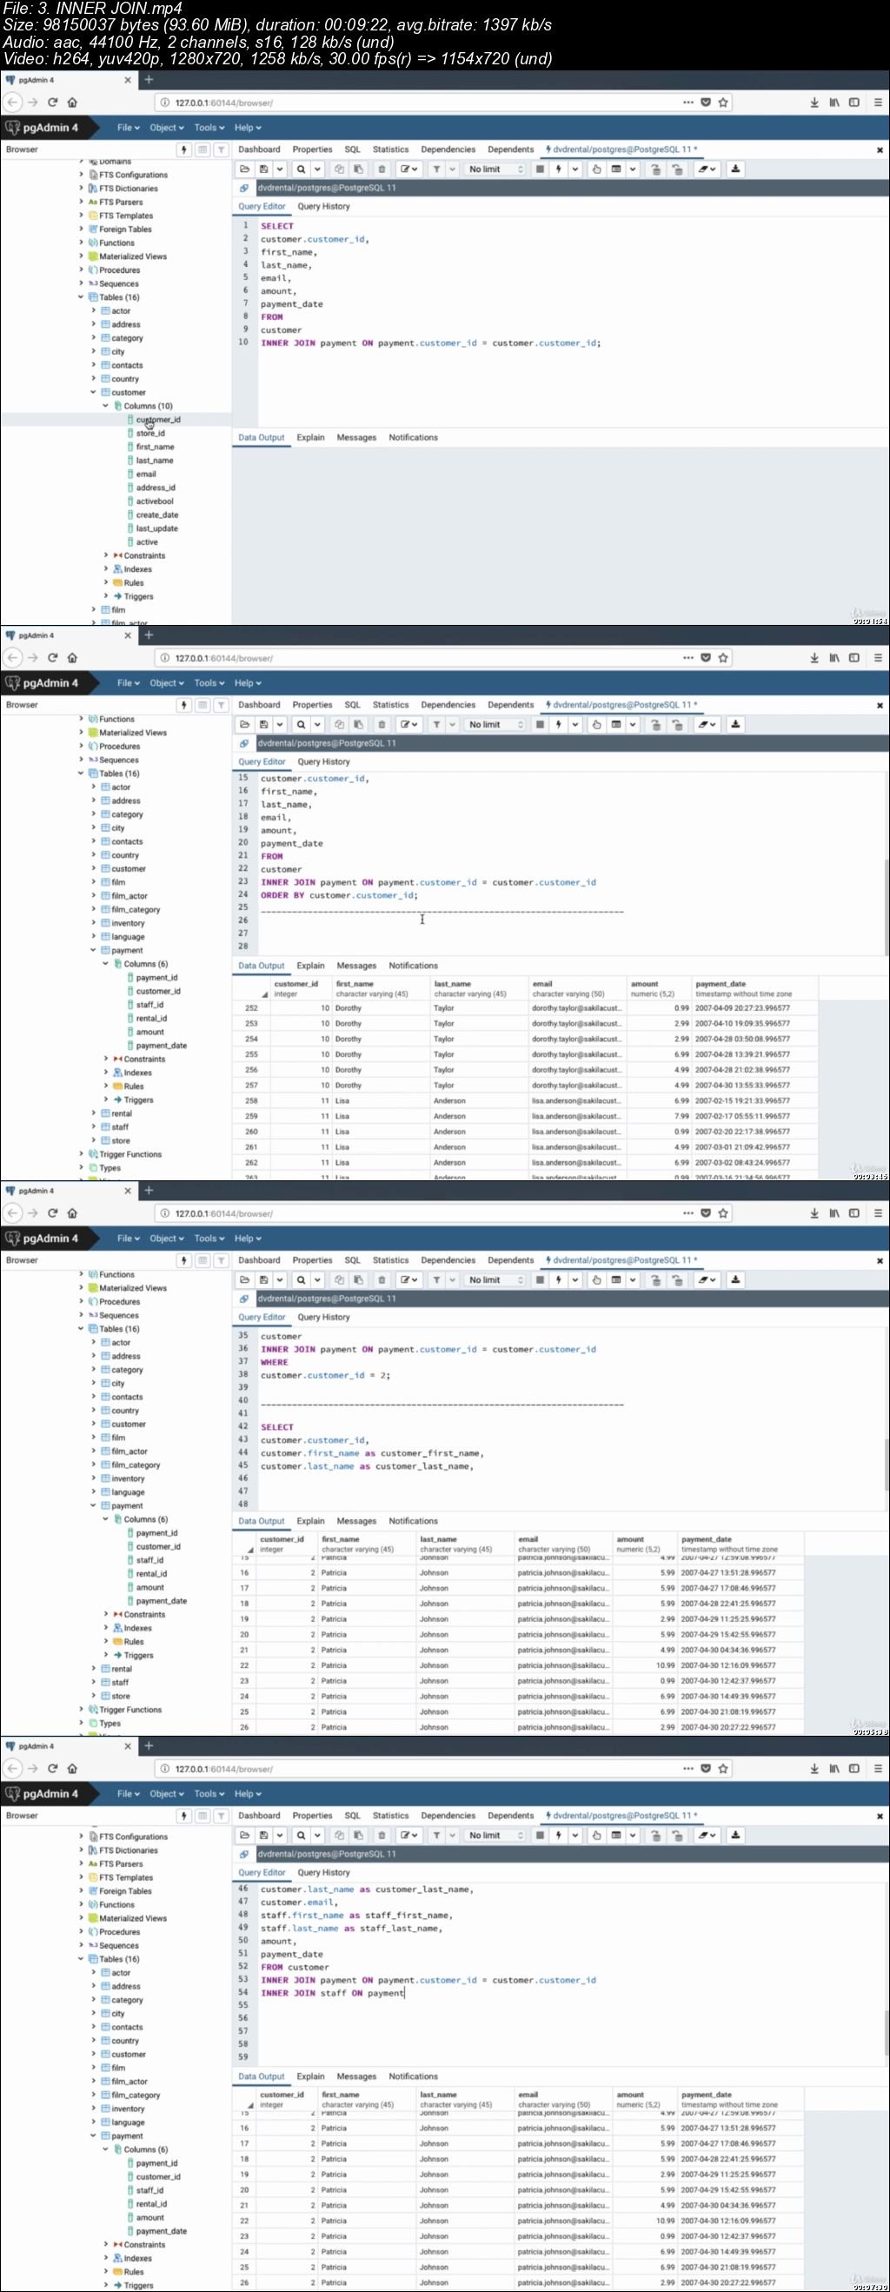This screenshot has width=890, height=2292.
Task: Click Find magnifier icon in top frame toolbar
Action: click(x=301, y=169)
